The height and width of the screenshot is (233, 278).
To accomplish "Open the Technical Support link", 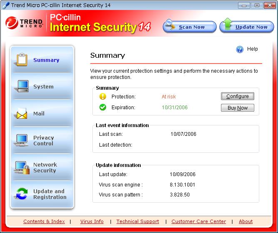I will pyautogui.click(x=138, y=221).
